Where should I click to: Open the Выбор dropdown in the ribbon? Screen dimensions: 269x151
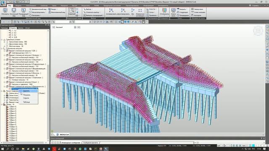click(88, 9)
